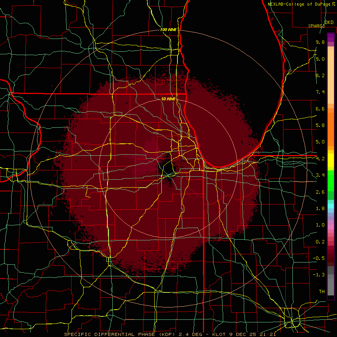
Task: Click the -1.3 value on color scale
Action: pyautogui.click(x=319, y=275)
